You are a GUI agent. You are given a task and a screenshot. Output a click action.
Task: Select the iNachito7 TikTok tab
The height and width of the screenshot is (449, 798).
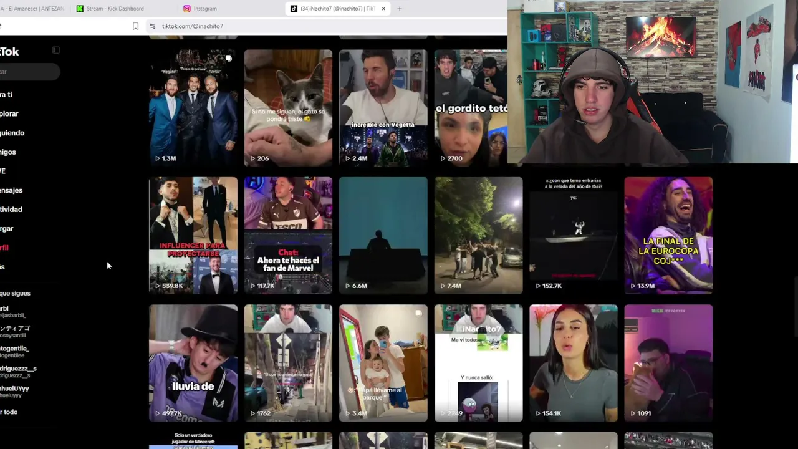tap(339, 9)
